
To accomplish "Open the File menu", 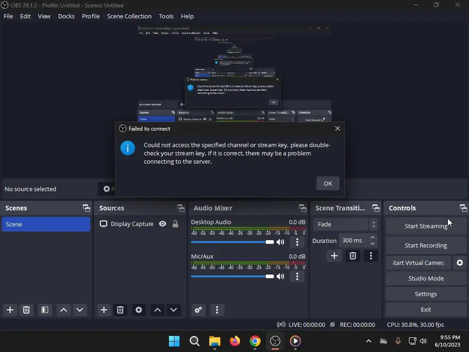I will point(8,16).
